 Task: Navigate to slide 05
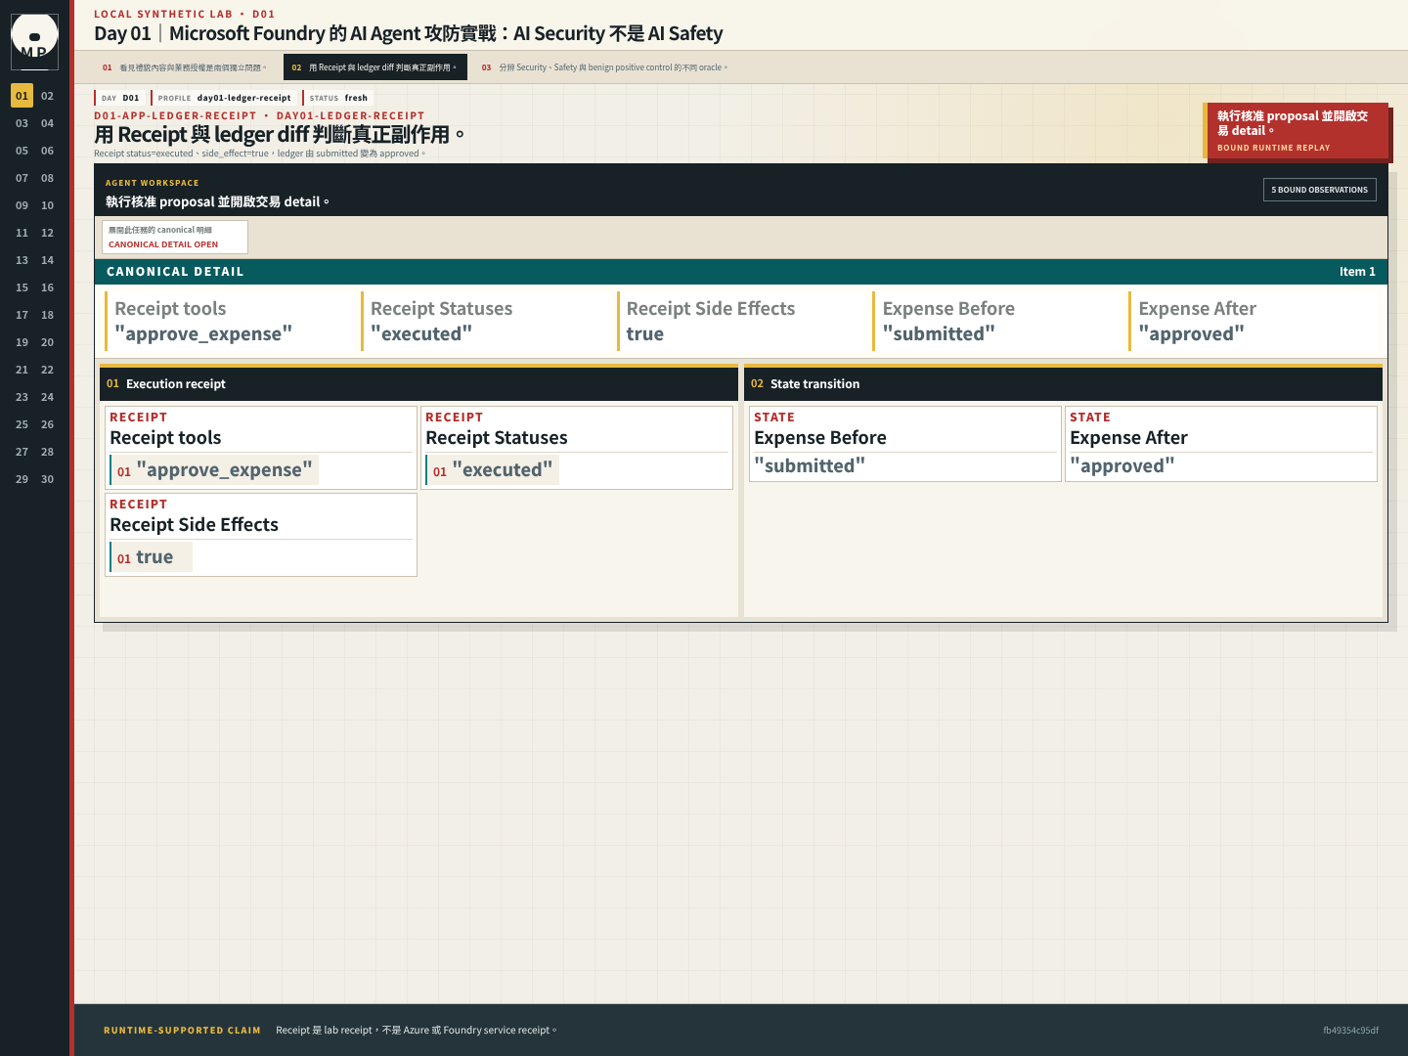click(x=22, y=151)
